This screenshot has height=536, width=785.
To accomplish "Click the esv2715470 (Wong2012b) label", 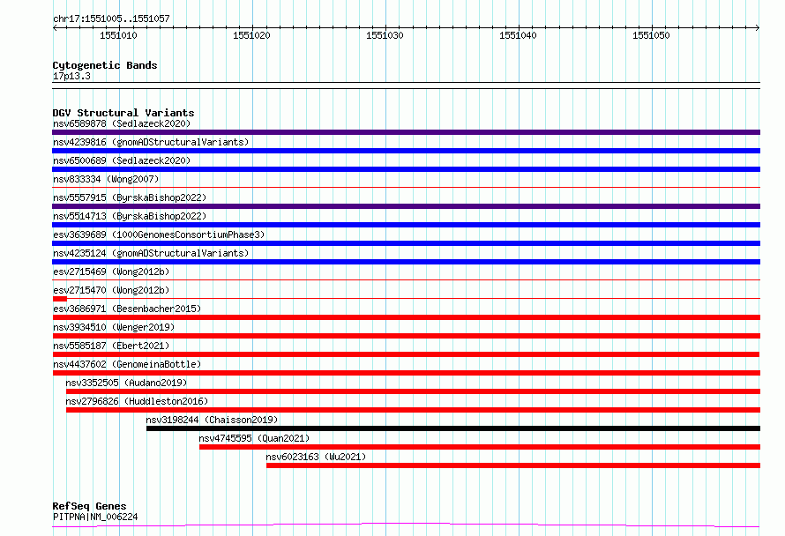I will 111,290.
